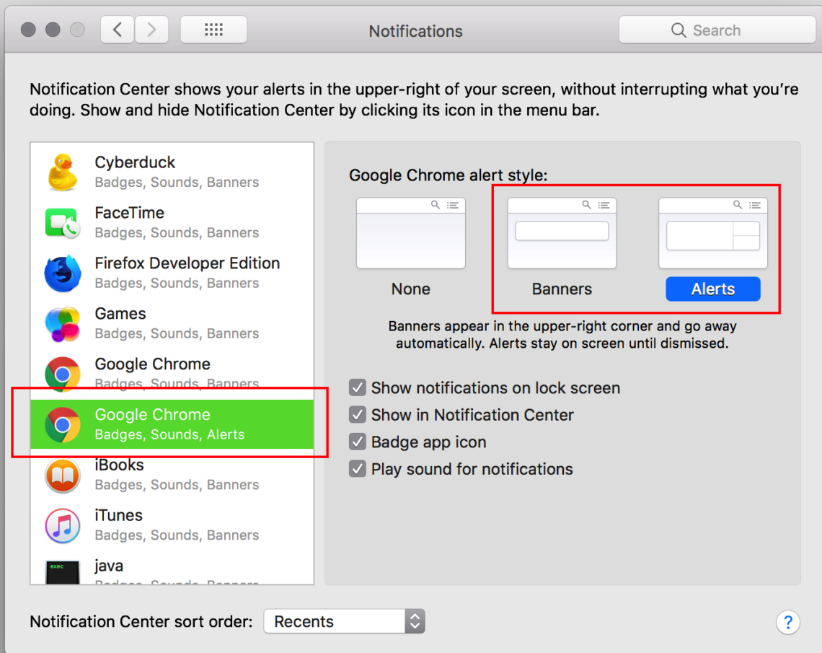Open the Show All preferences grid icon

(213, 29)
